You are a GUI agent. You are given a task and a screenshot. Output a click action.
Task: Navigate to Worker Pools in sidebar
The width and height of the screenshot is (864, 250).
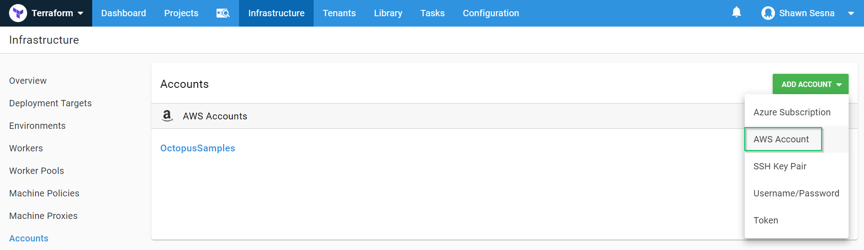point(37,171)
